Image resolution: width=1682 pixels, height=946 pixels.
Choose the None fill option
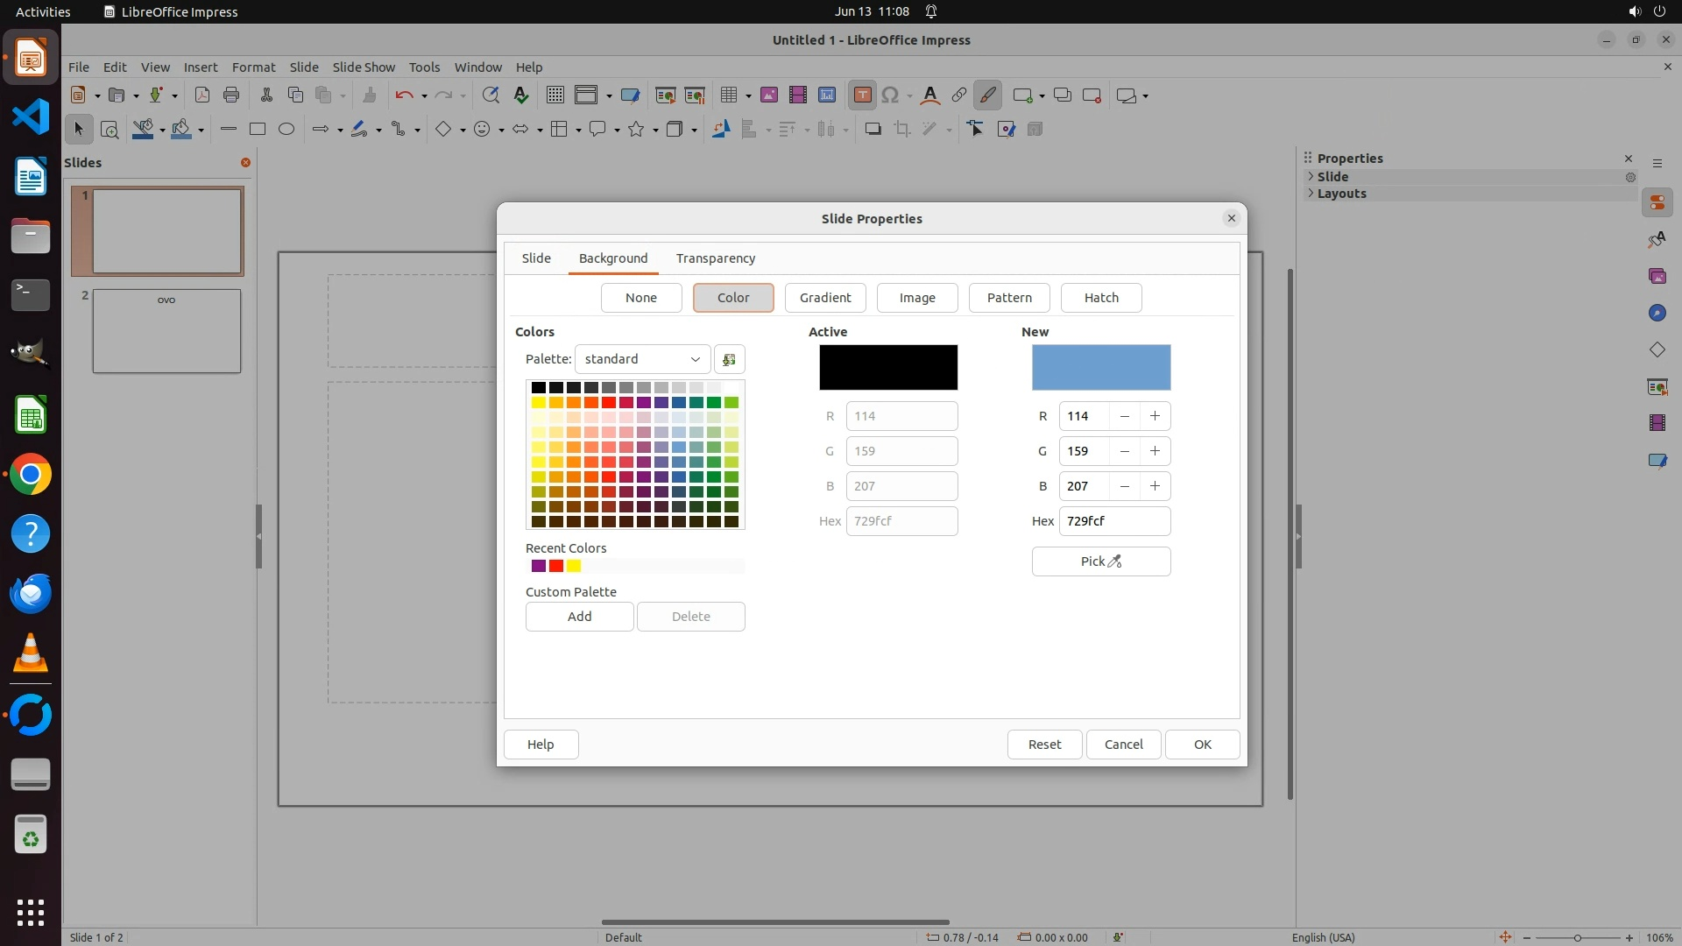640,298
